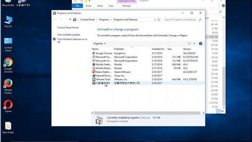252x142 pixels.
Task: Select the Application Tools contextual tab
Action: click(127, 1)
